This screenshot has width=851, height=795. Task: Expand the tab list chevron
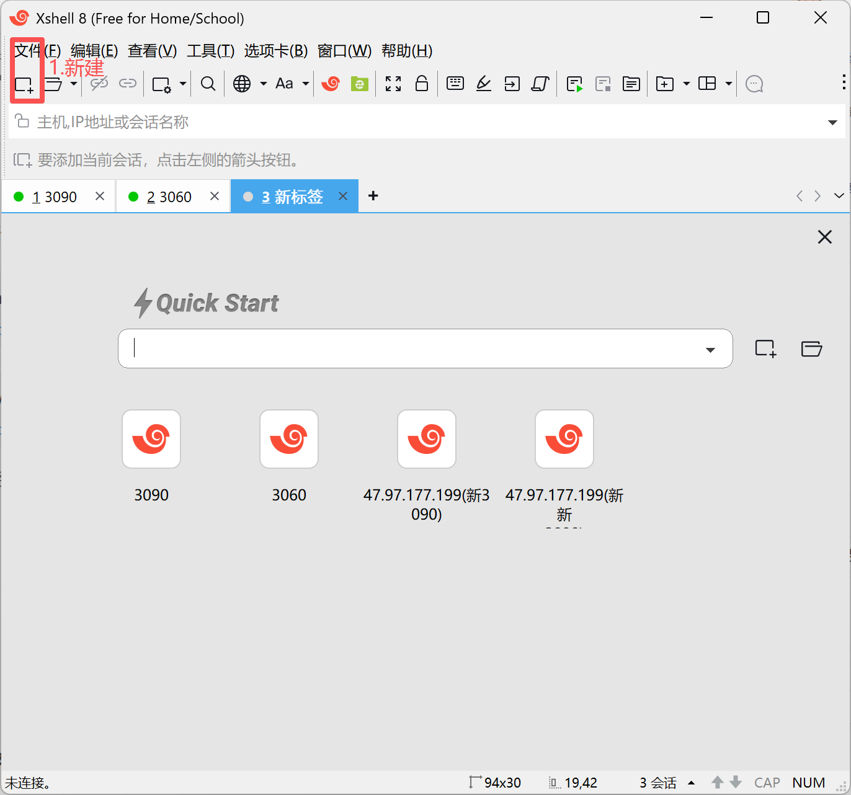coord(839,196)
